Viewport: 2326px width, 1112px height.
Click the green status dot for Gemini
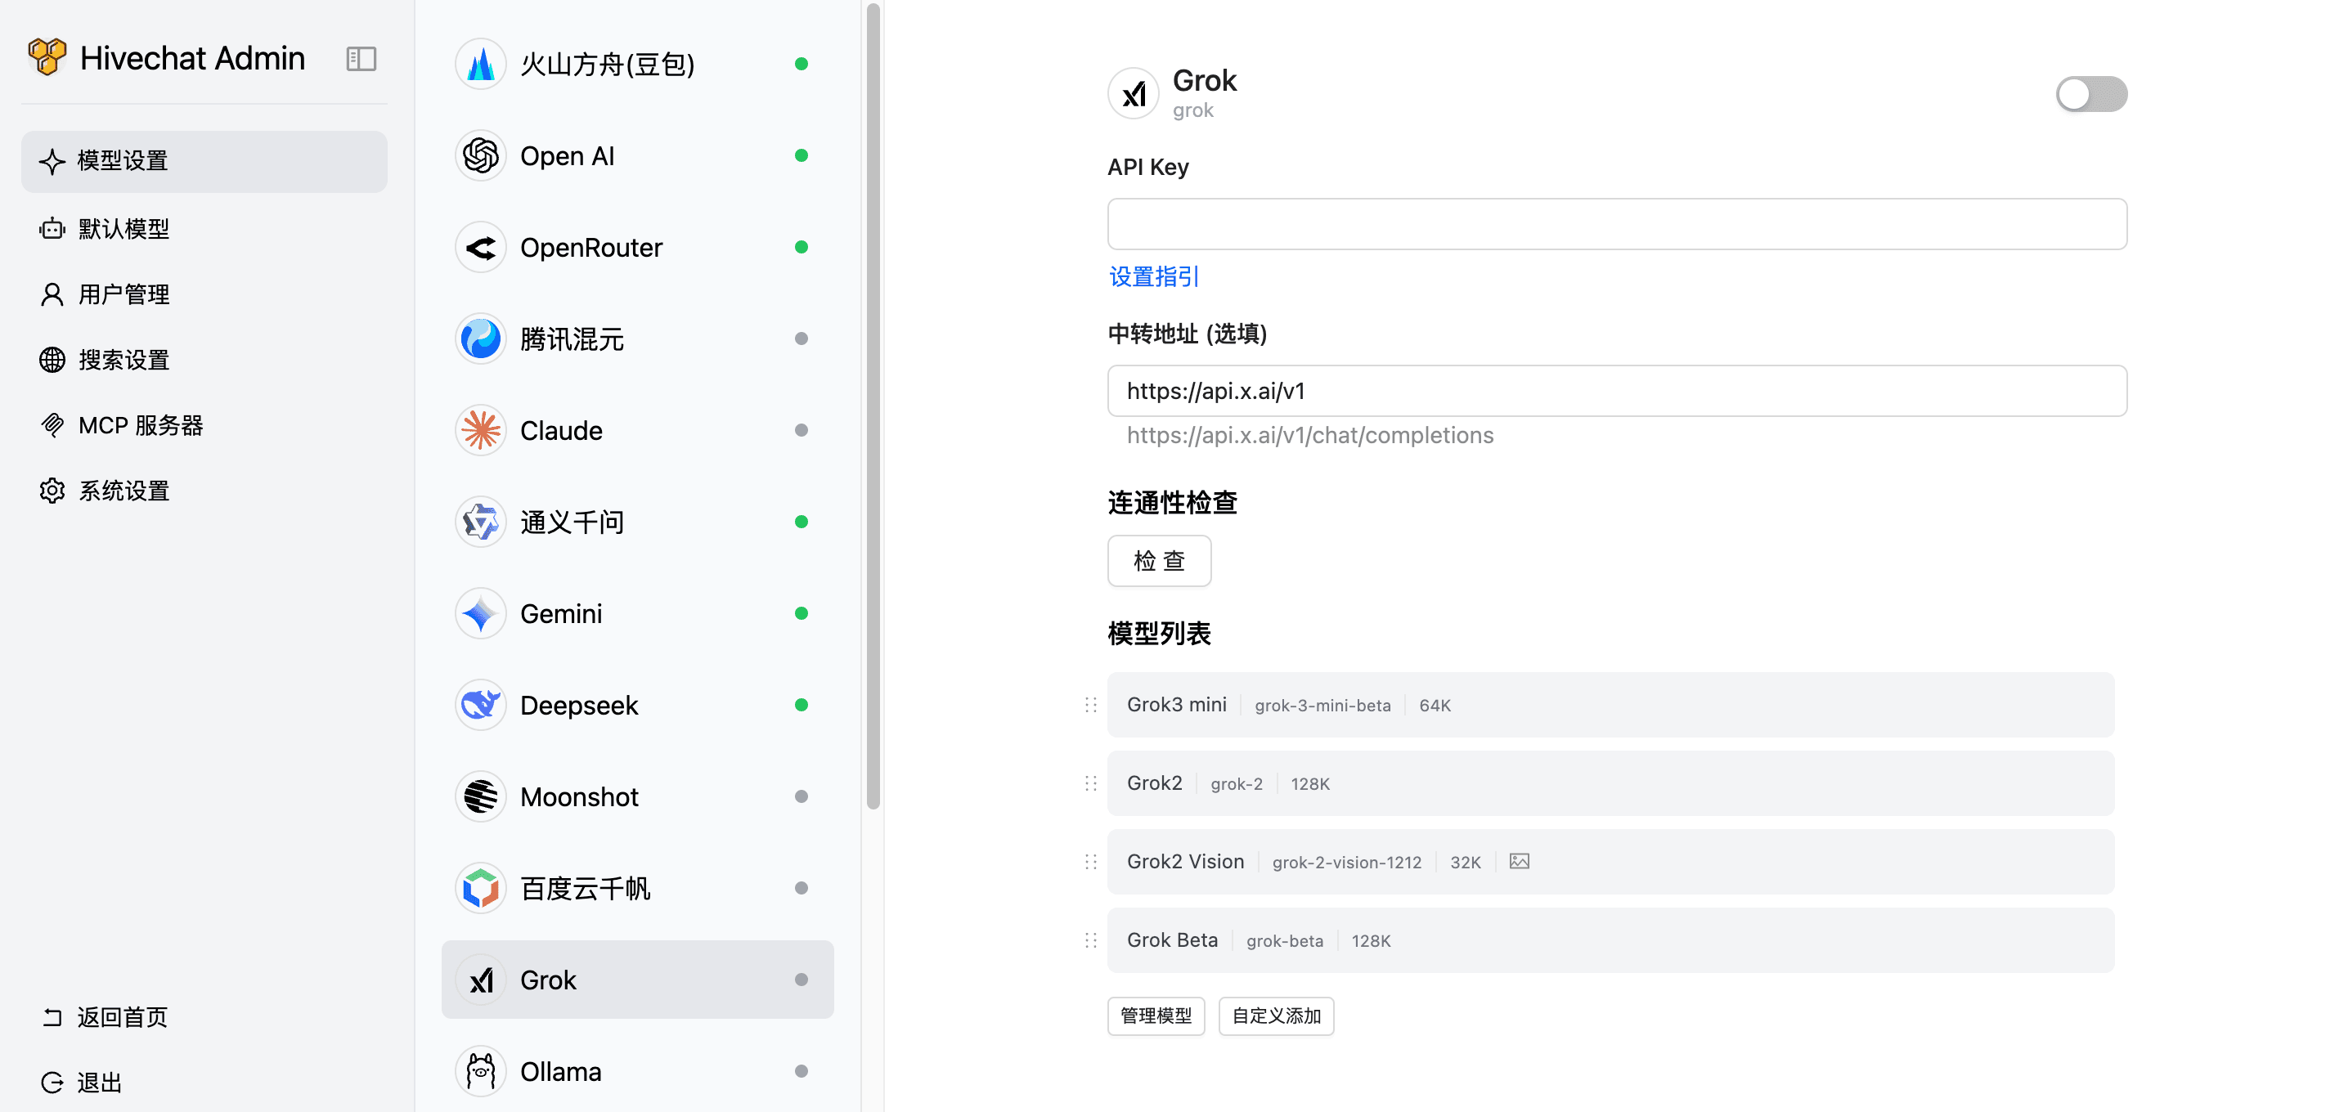[801, 614]
